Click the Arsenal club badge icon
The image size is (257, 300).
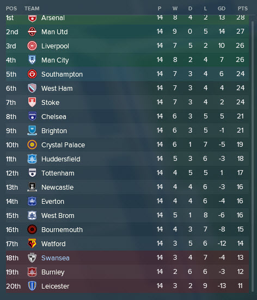[32, 18]
